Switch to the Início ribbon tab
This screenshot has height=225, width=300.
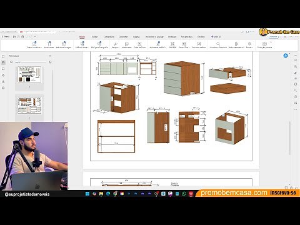[x=82, y=37]
